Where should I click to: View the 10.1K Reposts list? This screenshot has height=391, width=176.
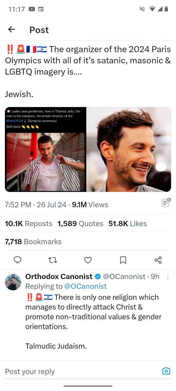click(28, 224)
